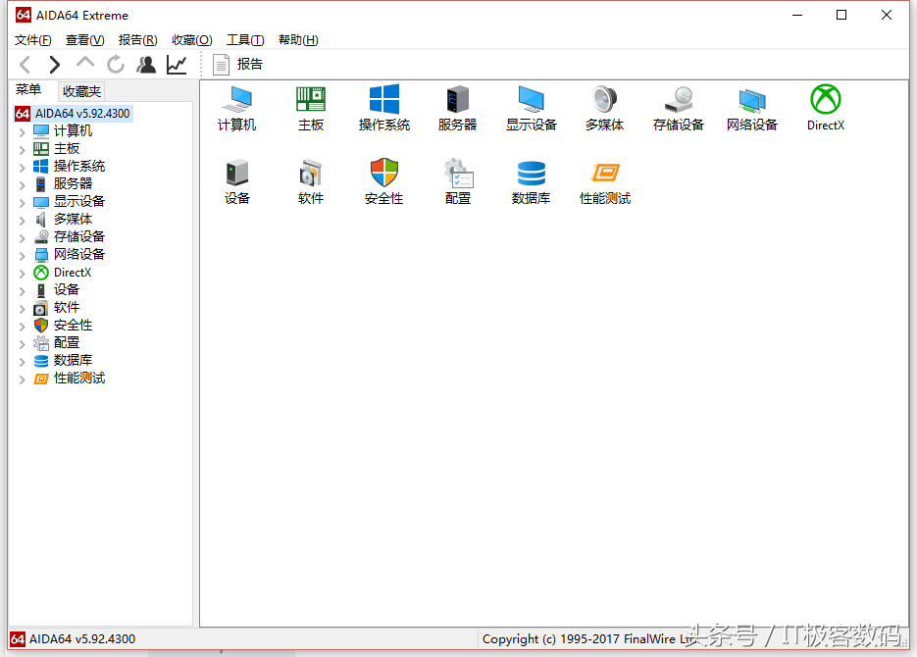Open the 配置 config icon in main panel

point(457,181)
